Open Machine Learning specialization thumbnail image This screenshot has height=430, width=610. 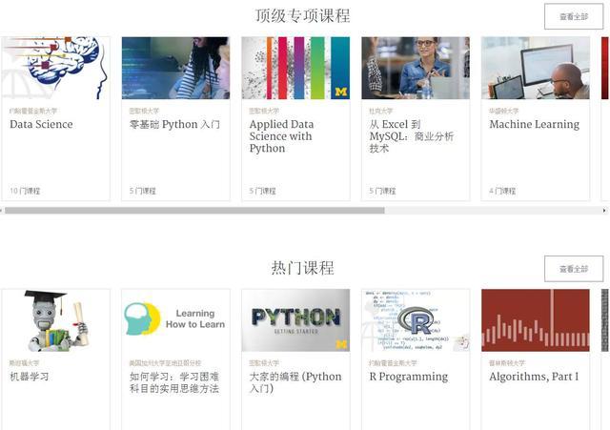(x=536, y=68)
